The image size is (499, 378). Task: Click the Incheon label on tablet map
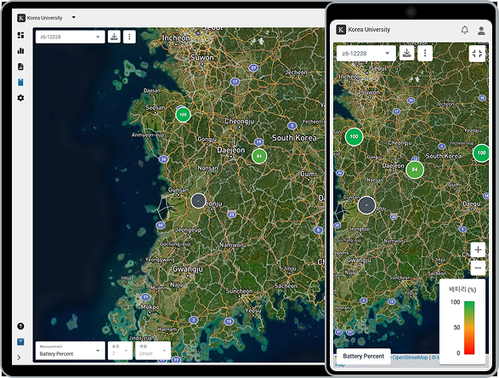click(176, 37)
